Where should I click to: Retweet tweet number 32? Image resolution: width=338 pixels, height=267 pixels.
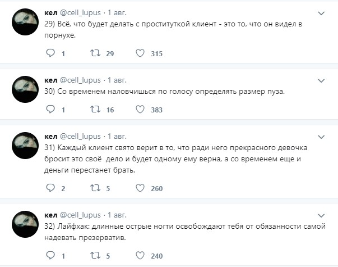tap(96, 256)
